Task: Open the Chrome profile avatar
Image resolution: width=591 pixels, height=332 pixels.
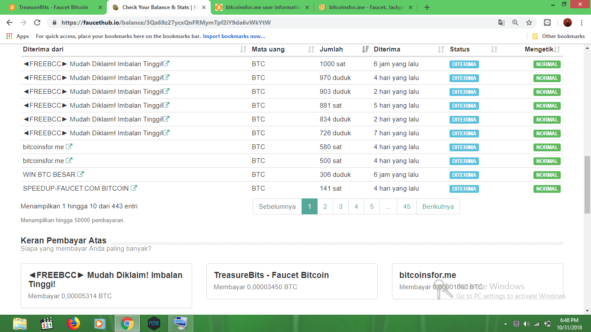Action: point(568,22)
